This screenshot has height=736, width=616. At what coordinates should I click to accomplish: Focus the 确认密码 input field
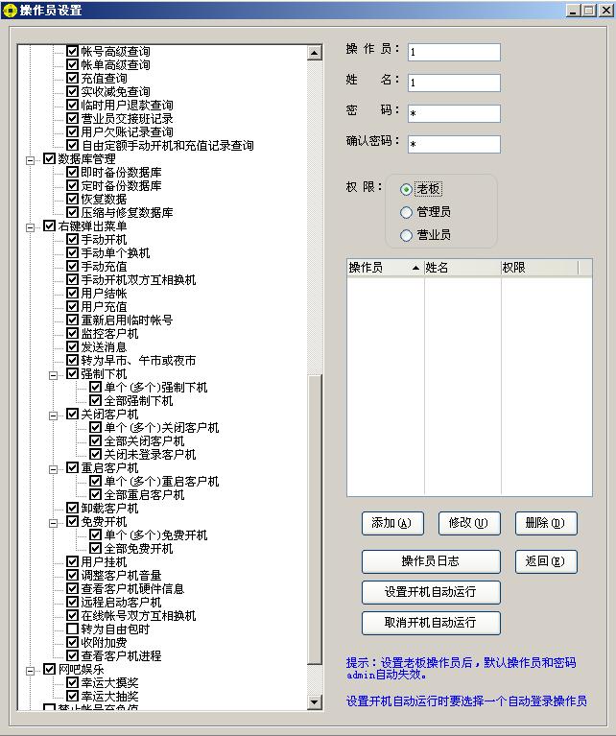click(x=454, y=144)
